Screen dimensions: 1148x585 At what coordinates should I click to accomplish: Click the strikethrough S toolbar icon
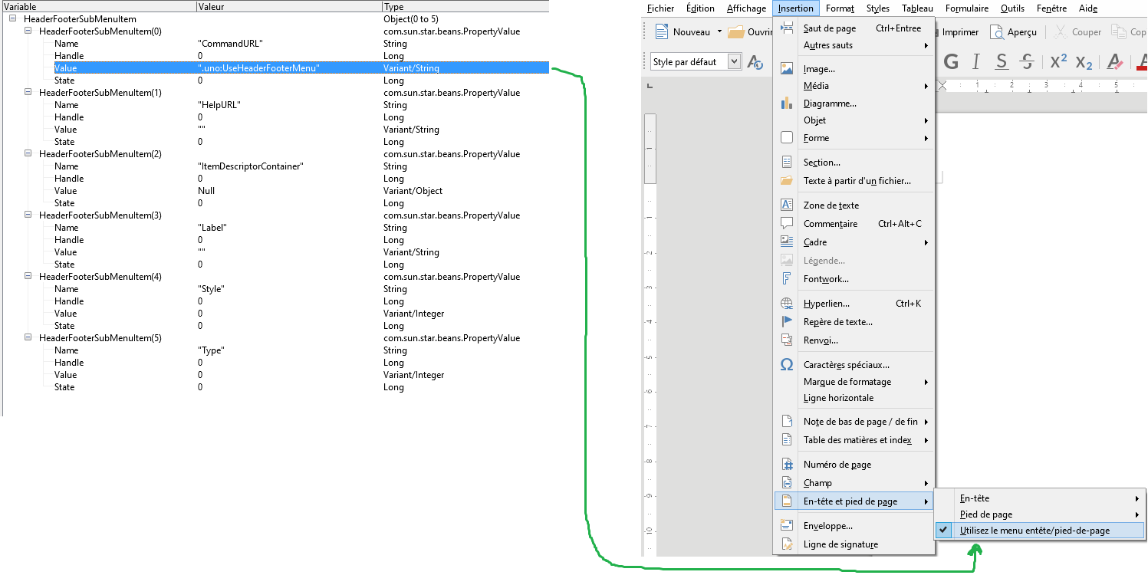(x=1028, y=62)
